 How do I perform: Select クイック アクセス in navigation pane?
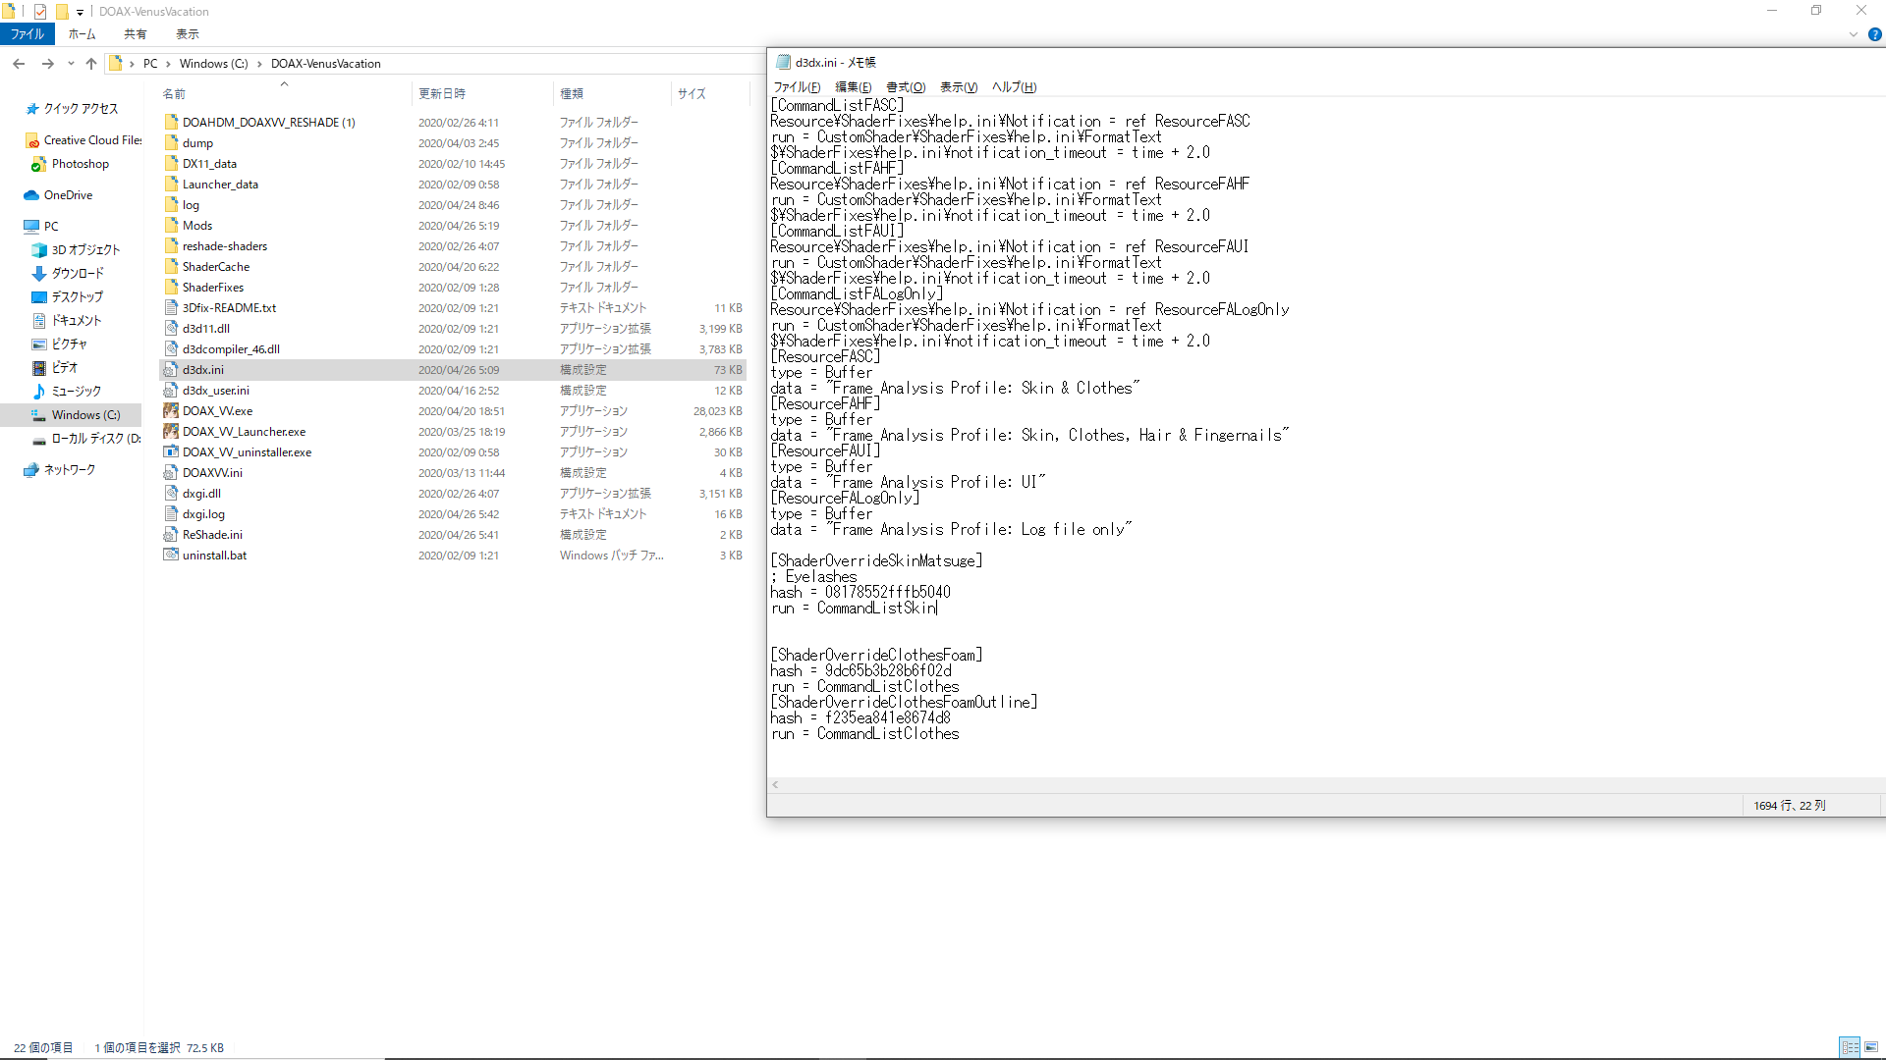(81, 109)
